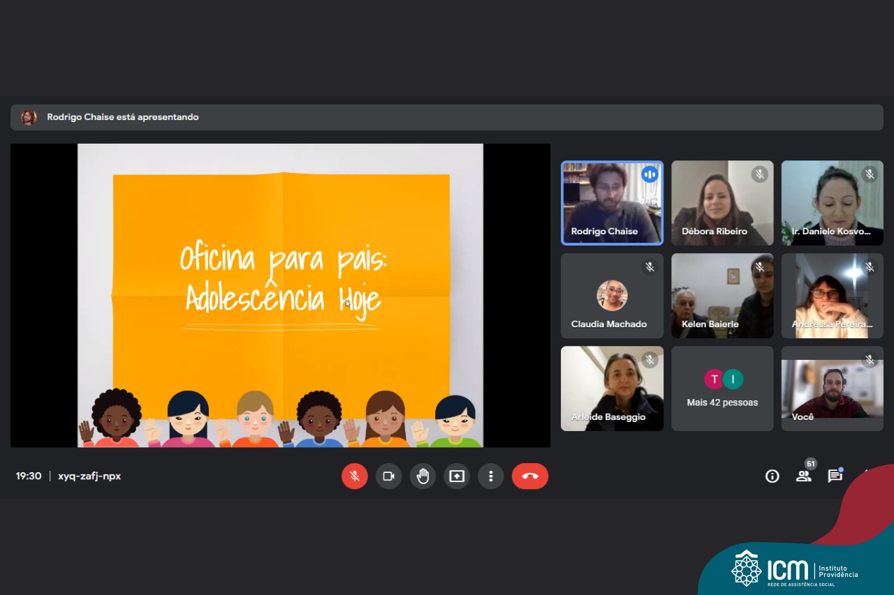
Task: Click the 19:30 clock time
Action: (29, 476)
